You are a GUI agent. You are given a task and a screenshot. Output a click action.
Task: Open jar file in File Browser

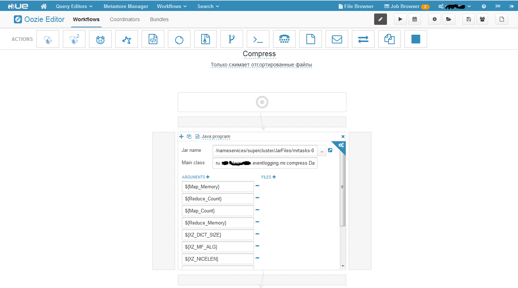(330, 150)
